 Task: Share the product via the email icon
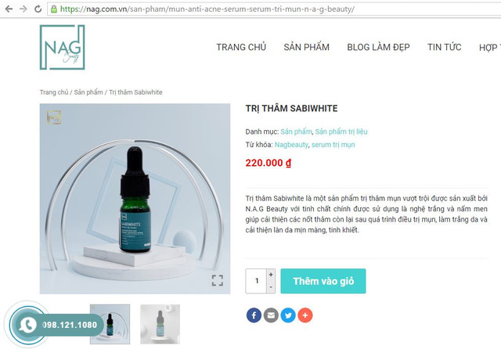(x=271, y=315)
